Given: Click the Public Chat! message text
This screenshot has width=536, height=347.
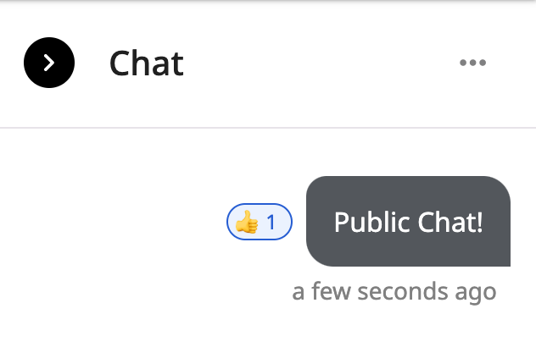Looking at the screenshot, I should [x=408, y=222].
